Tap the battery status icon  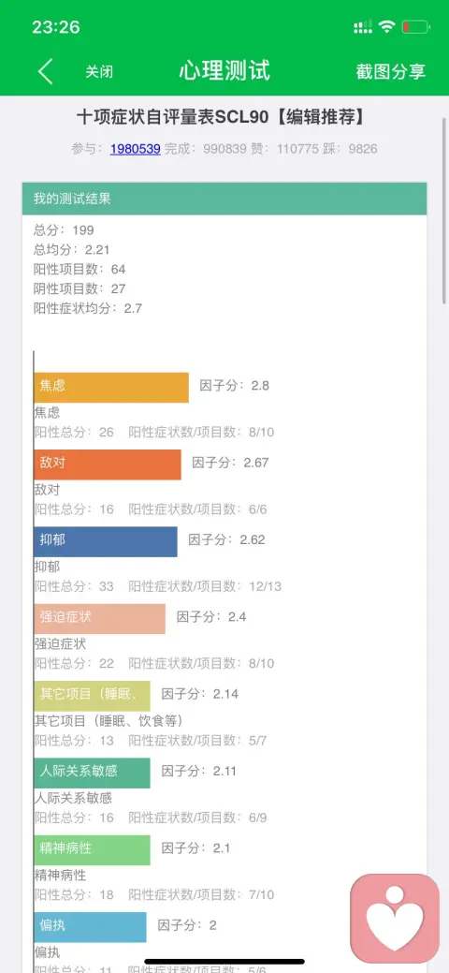(415, 26)
